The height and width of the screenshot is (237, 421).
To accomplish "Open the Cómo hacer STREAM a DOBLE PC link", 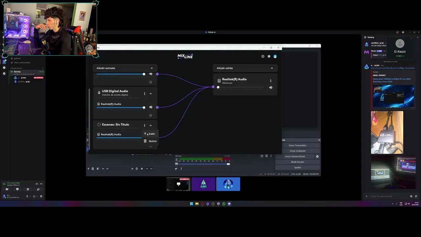I will tap(391, 80).
